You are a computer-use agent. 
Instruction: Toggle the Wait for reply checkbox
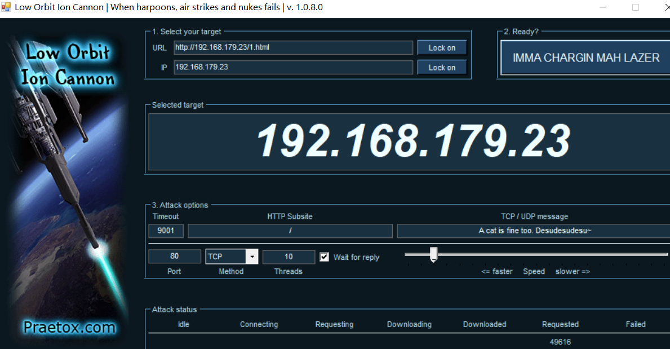click(x=325, y=257)
